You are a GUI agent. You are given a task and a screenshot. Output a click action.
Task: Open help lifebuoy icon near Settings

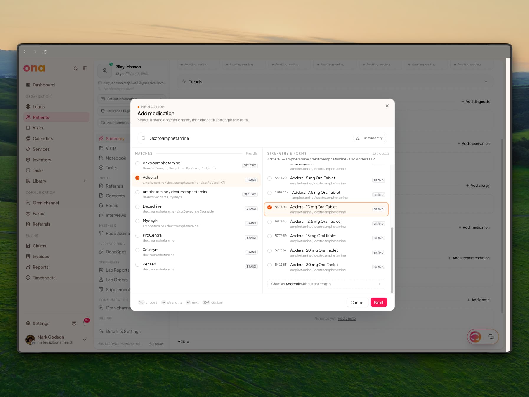pos(74,324)
